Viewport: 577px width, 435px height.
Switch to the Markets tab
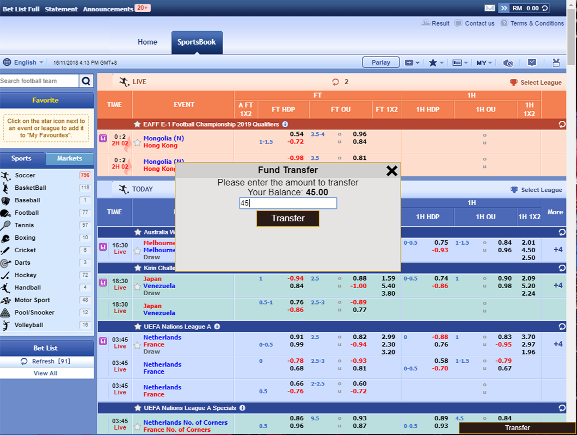[x=70, y=159]
